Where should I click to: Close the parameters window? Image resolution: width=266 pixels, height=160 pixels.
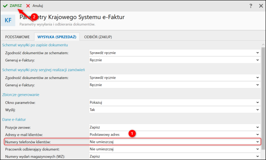(261, 6)
